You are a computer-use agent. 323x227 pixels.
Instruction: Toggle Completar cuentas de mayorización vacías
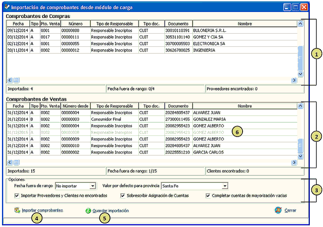208,196
